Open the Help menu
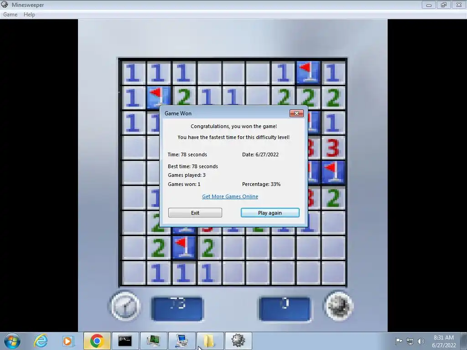The width and height of the screenshot is (467, 350). pos(29,14)
